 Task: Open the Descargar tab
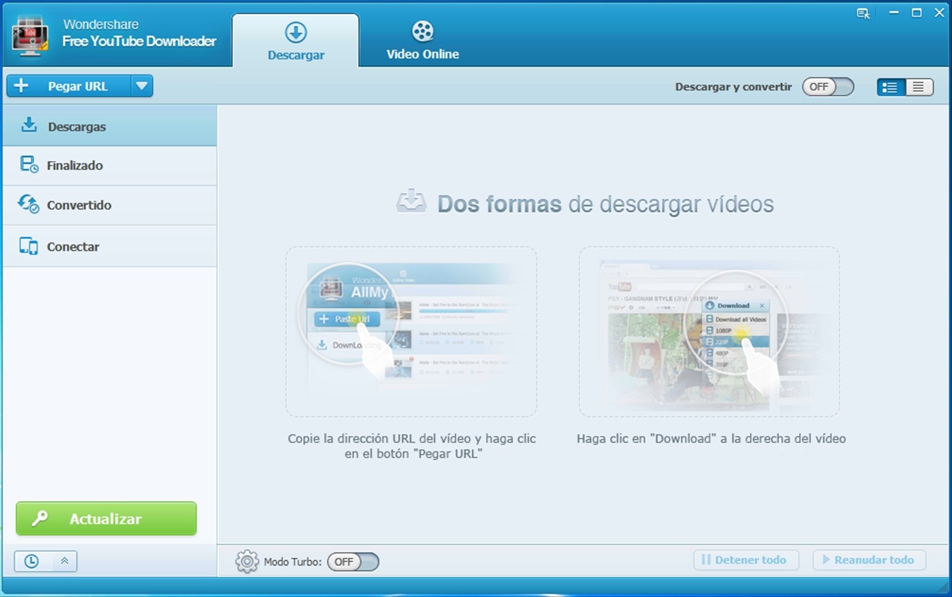coord(296,40)
